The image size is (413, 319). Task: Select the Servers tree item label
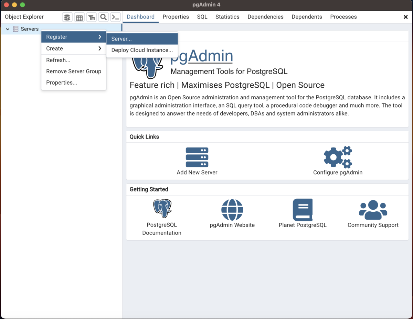click(30, 29)
